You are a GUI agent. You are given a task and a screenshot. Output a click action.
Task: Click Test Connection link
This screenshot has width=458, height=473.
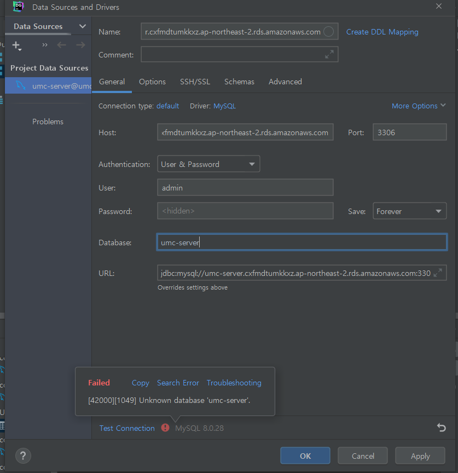(127, 428)
